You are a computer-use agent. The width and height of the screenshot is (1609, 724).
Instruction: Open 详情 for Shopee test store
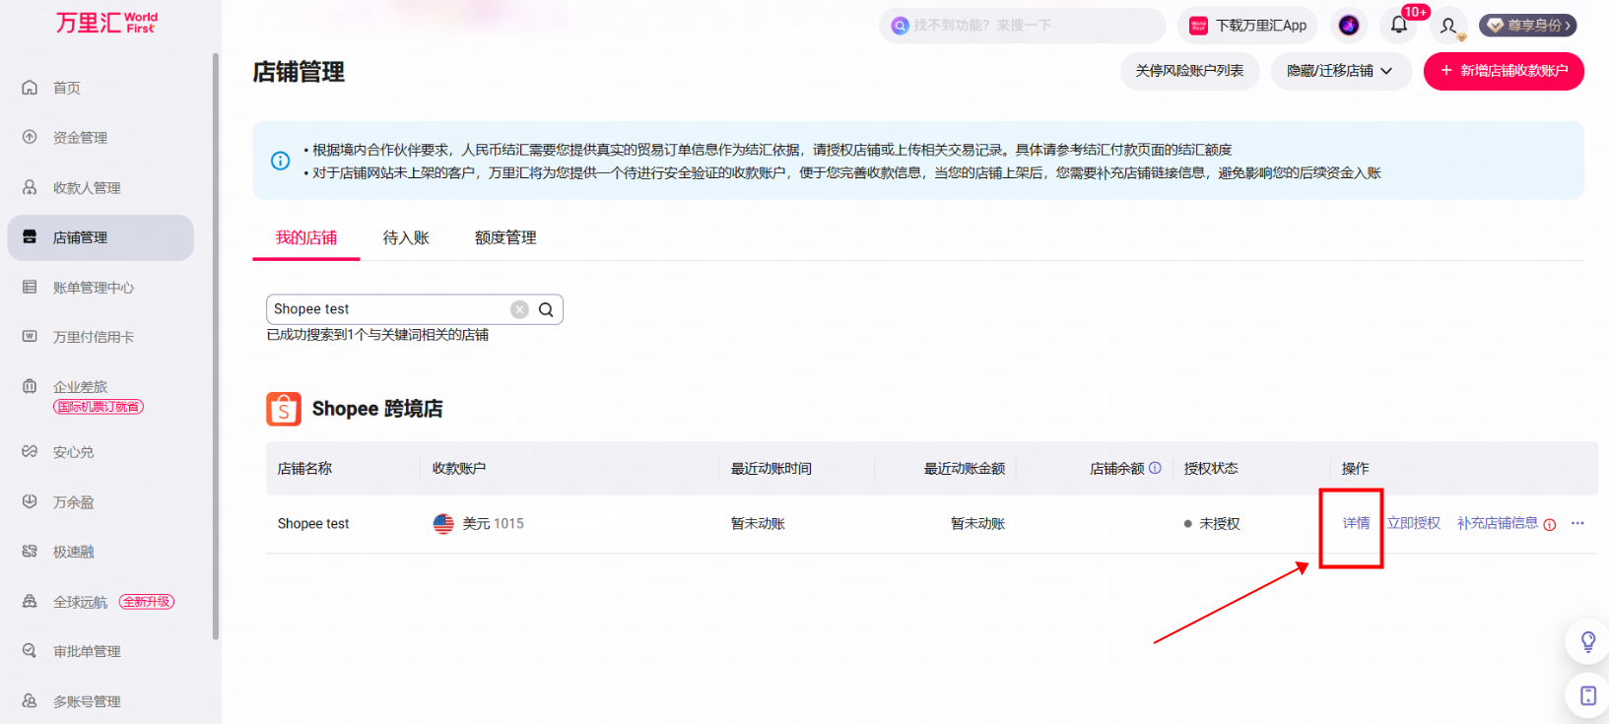point(1356,523)
